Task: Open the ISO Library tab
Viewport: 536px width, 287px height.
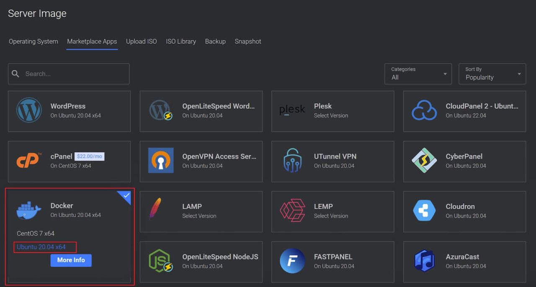Action: click(181, 41)
